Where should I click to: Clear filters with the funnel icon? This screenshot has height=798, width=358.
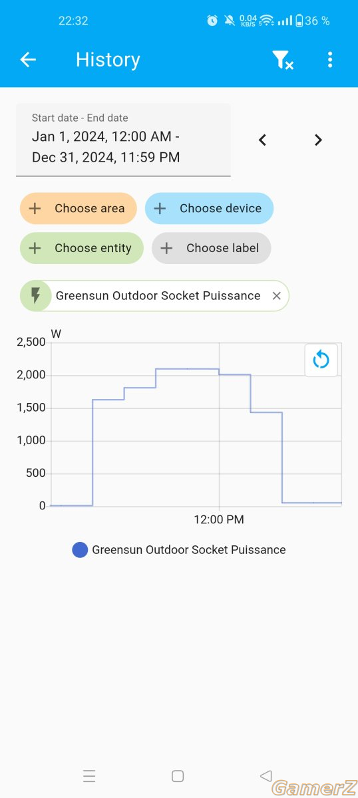tap(283, 60)
